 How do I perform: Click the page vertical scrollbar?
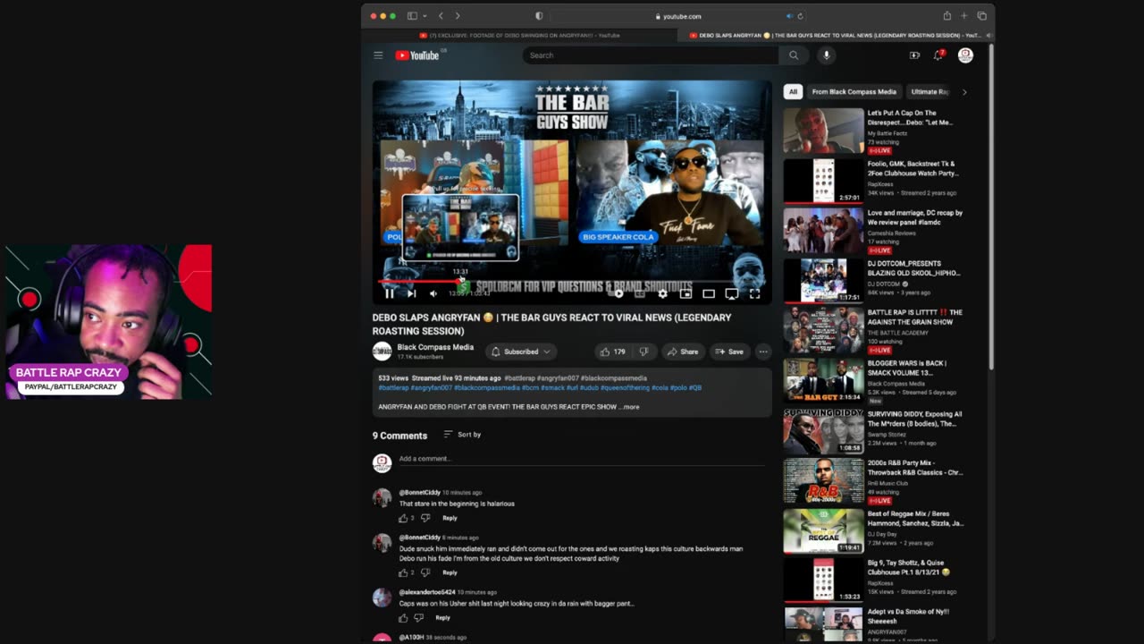991,206
